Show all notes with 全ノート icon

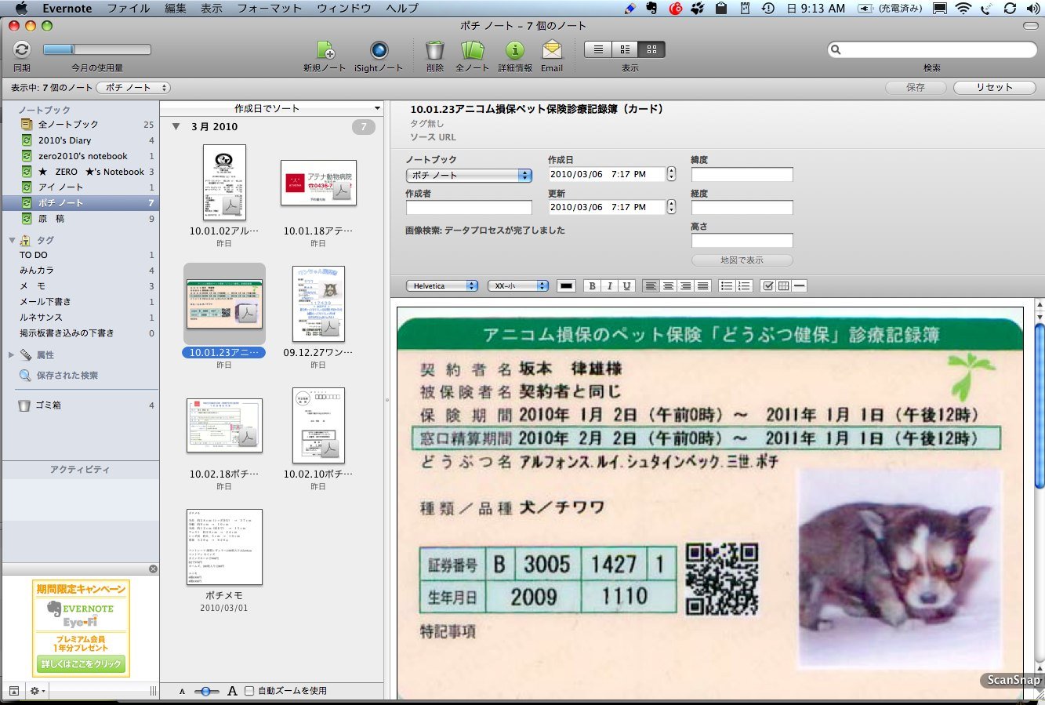tap(473, 50)
